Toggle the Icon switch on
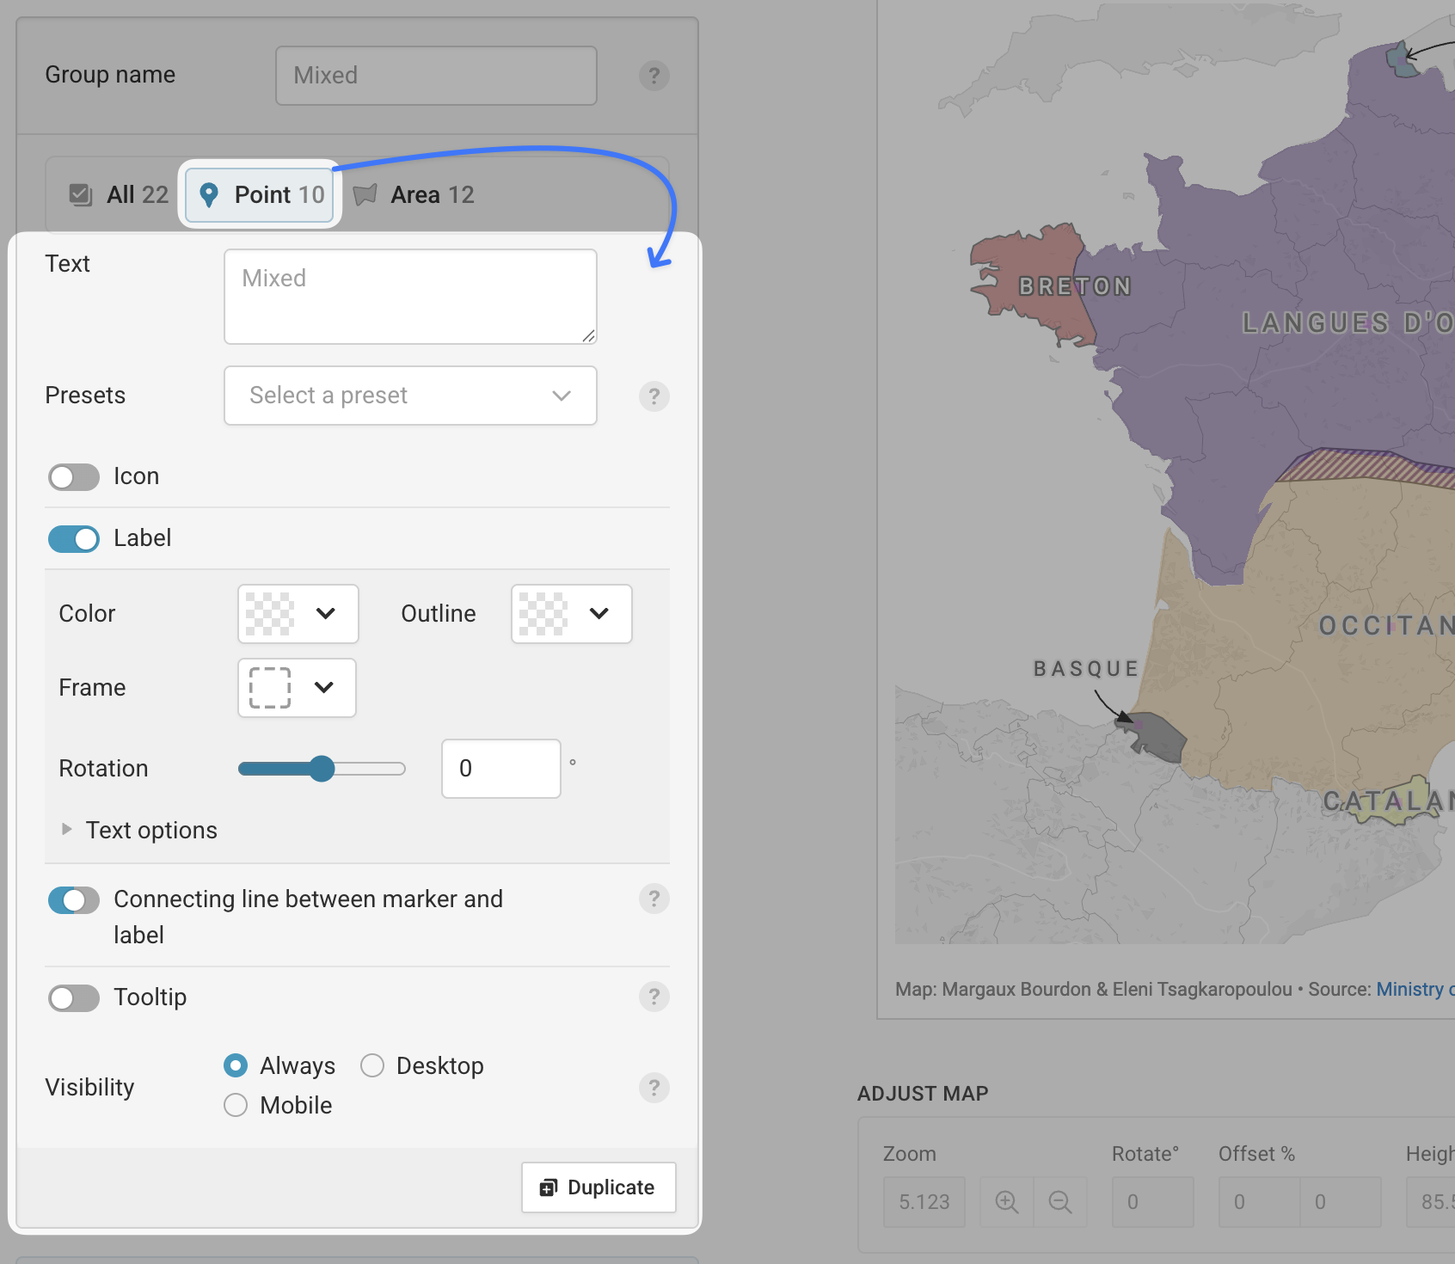 [x=74, y=476]
